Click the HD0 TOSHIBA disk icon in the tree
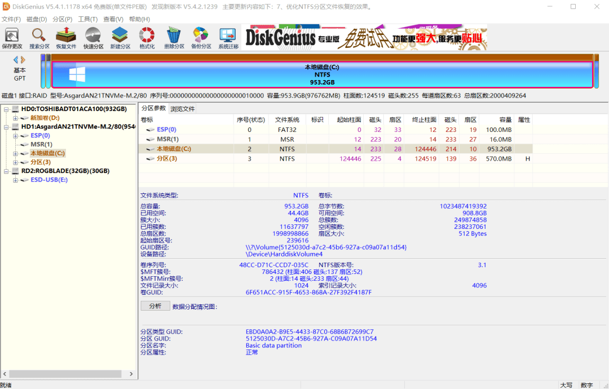Image resolution: width=609 pixels, height=389 pixels. [16, 109]
